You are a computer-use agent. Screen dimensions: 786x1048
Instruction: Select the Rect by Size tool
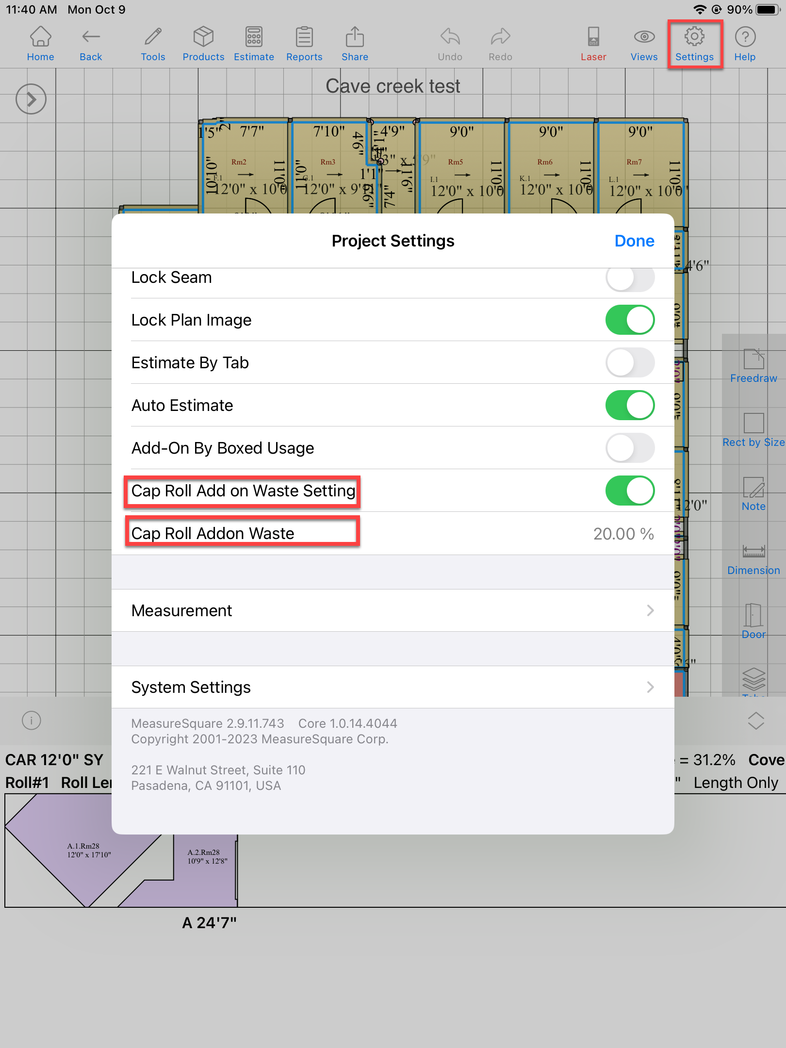click(x=753, y=430)
